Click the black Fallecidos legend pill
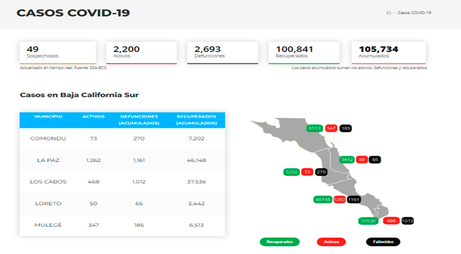The height and width of the screenshot is (254, 461). (383, 242)
